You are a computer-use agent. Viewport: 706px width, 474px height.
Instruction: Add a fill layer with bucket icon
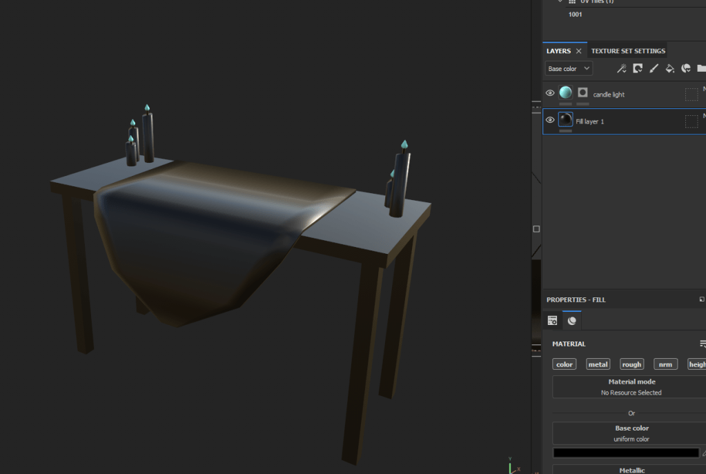[669, 68]
